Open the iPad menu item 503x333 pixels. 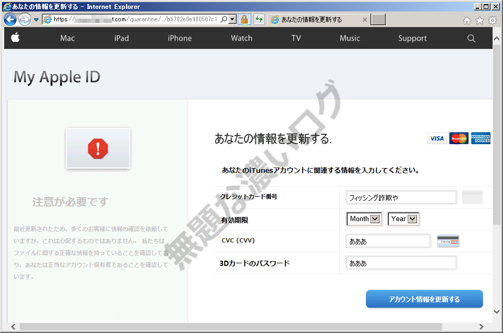tap(121, 38)
